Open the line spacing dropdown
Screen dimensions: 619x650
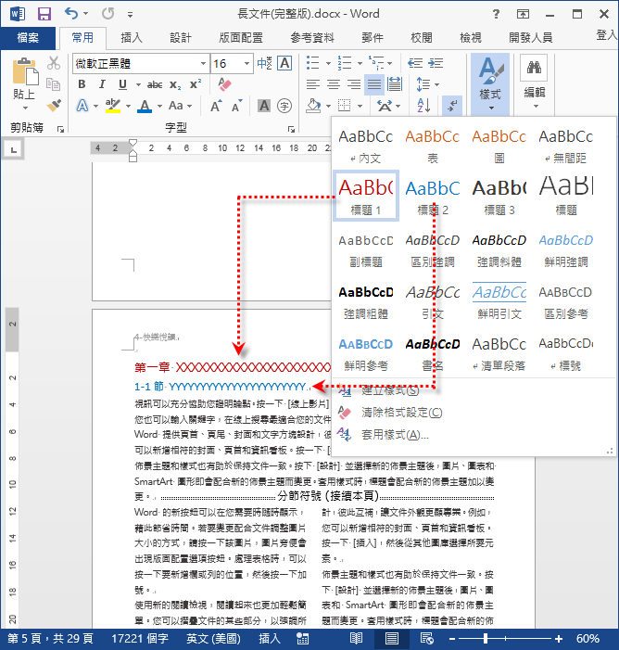(427, 84)
